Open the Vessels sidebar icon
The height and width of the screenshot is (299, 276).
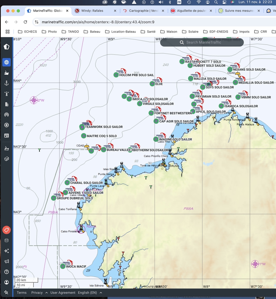click(x=6, y=73)
